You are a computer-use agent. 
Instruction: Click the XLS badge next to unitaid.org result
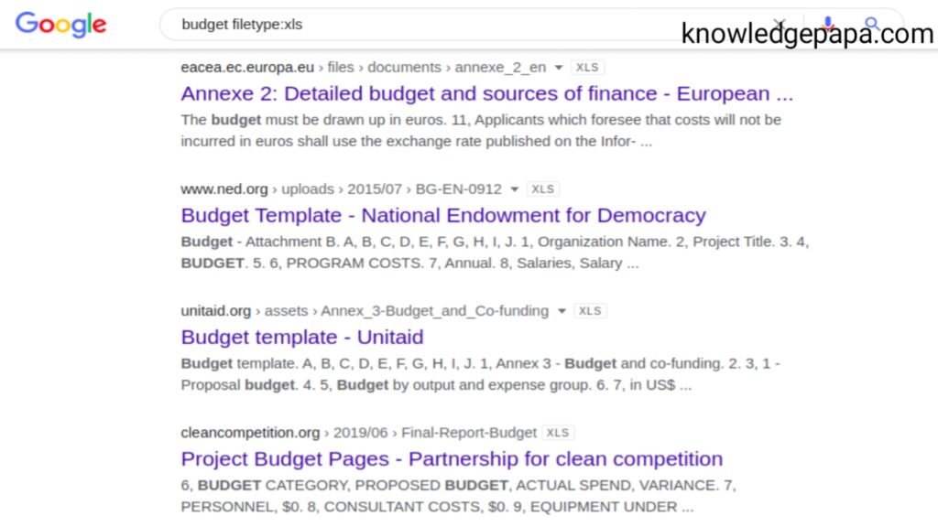tap(590, 311)
